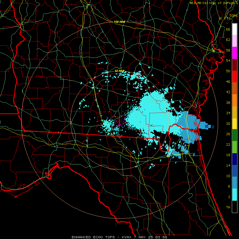The width and height of the screenshot is (239, 239).
Task: Click the light pink legend swatch
Action: 234,41
